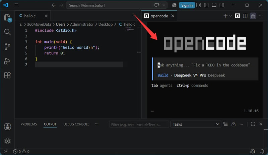Open the Extensions view icon
Image resolution: width=268 pixels, height=155 pixels.
click(x=7, y=75)
